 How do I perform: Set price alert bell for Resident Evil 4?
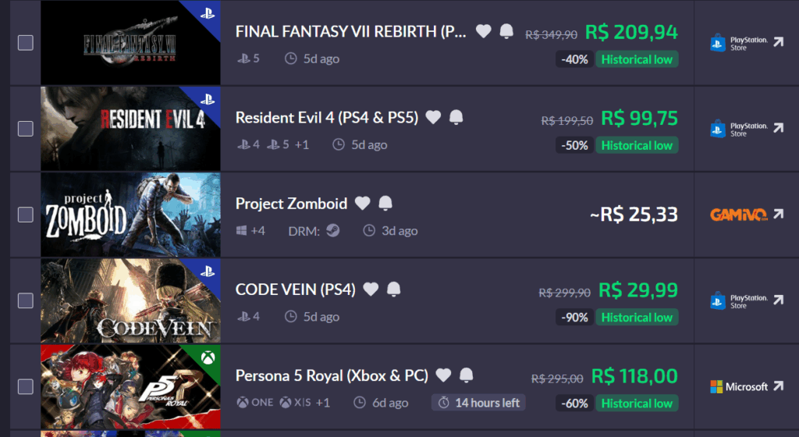coord(456,117)
